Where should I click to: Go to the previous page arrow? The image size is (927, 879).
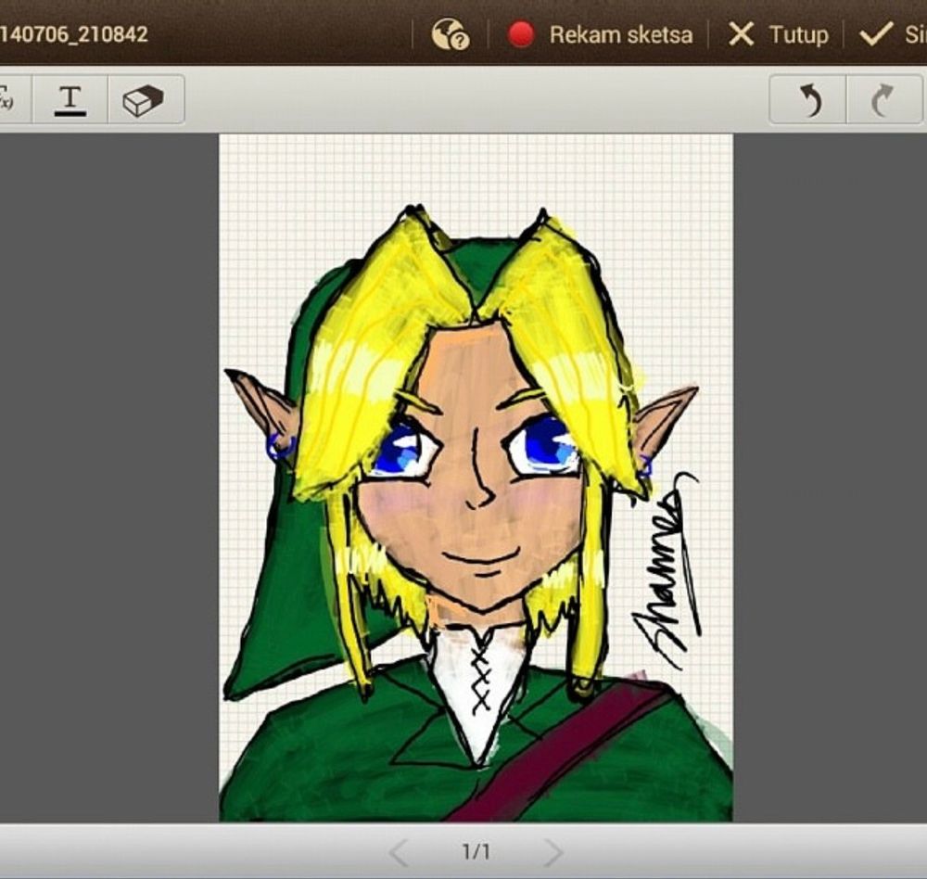399,852
